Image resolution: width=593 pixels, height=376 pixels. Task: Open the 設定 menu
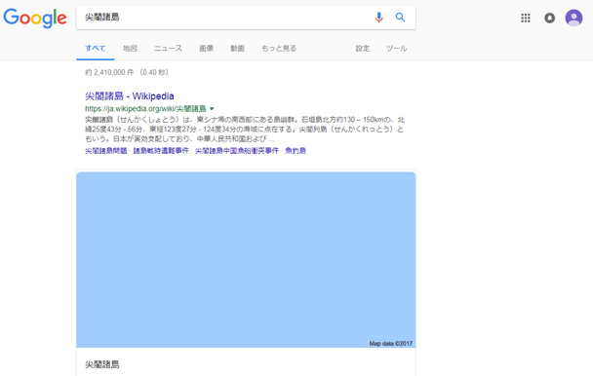362,49
